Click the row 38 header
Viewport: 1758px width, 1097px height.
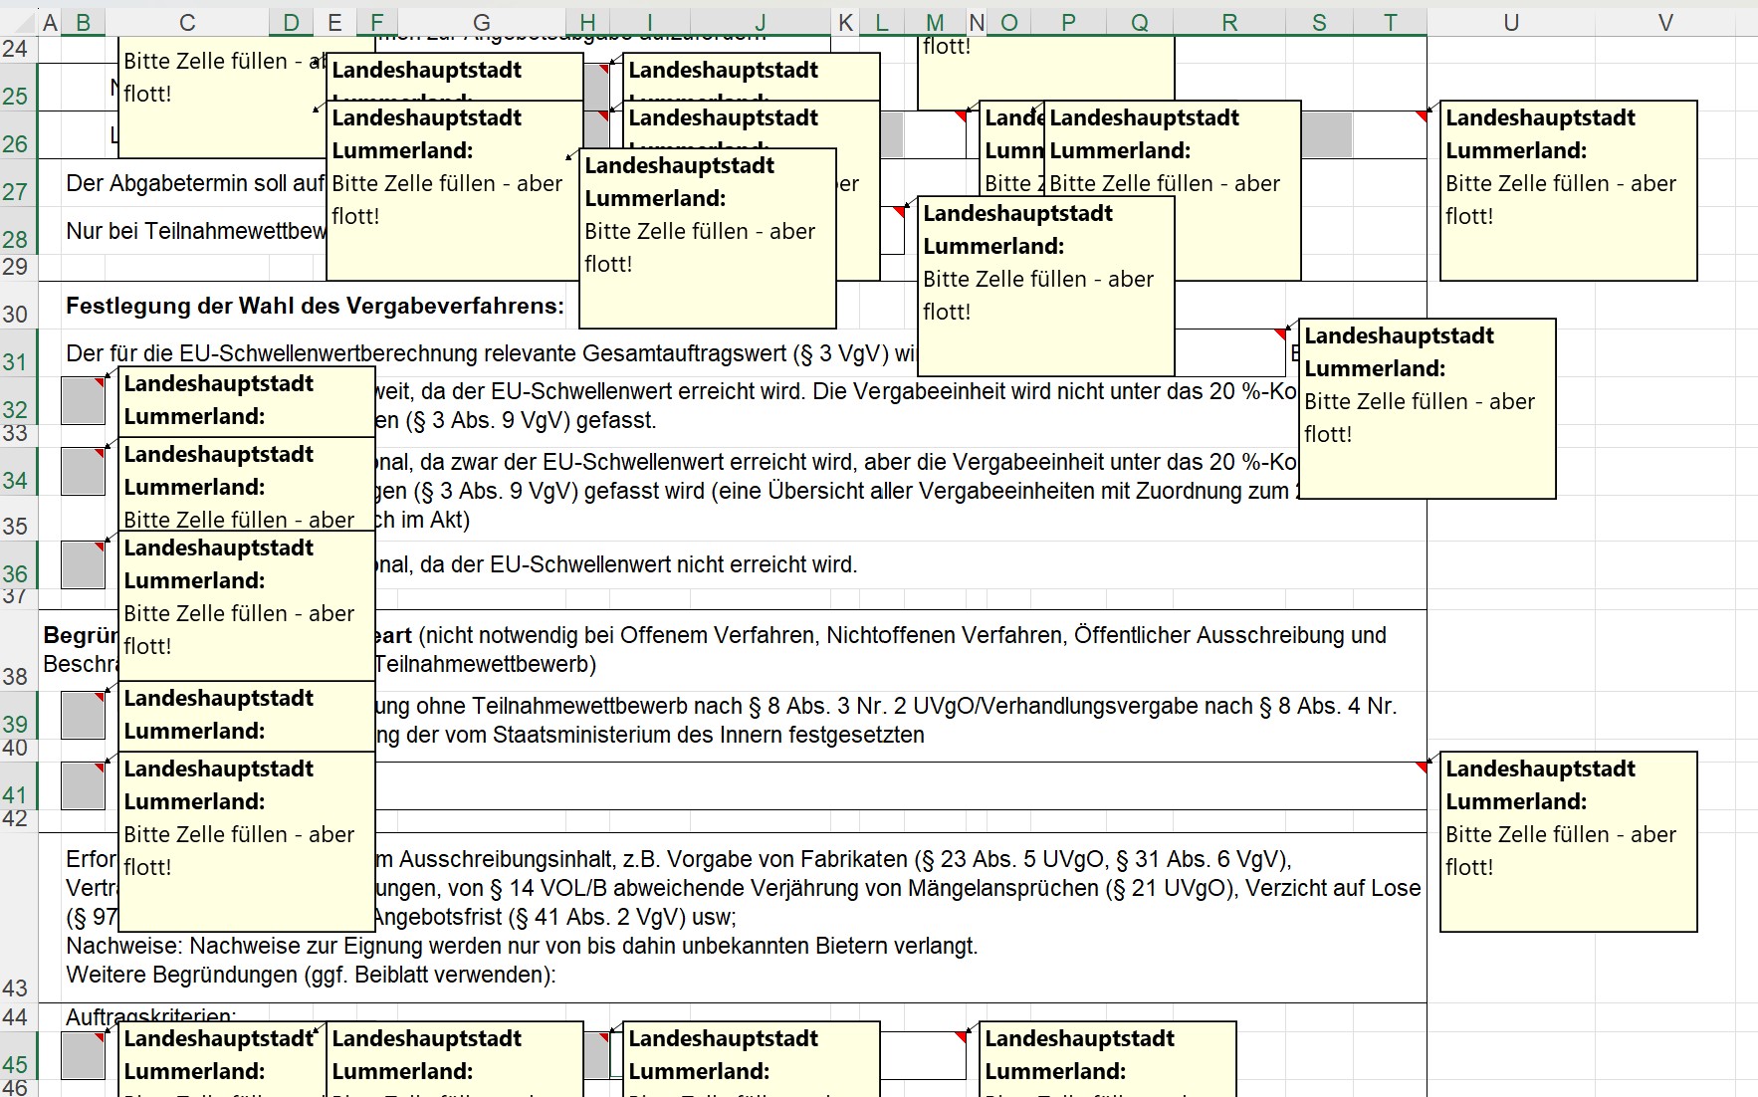click(15, 677)
